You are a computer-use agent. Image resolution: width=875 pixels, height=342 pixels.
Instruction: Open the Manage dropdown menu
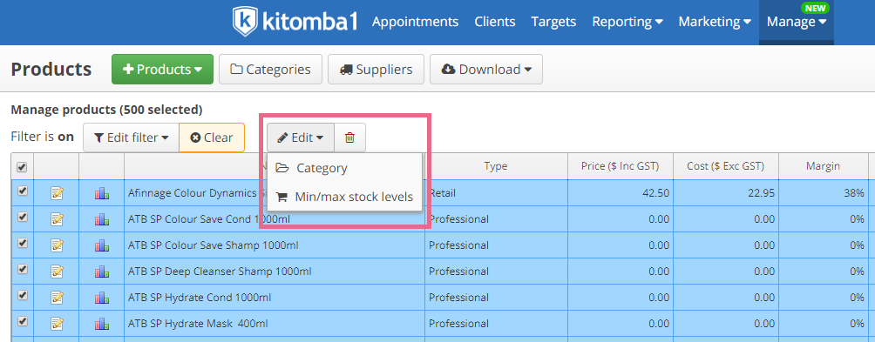[797, 22]
